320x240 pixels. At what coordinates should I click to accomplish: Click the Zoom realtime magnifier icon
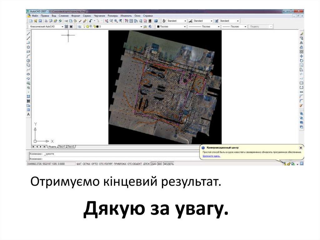tap(111, 21)
